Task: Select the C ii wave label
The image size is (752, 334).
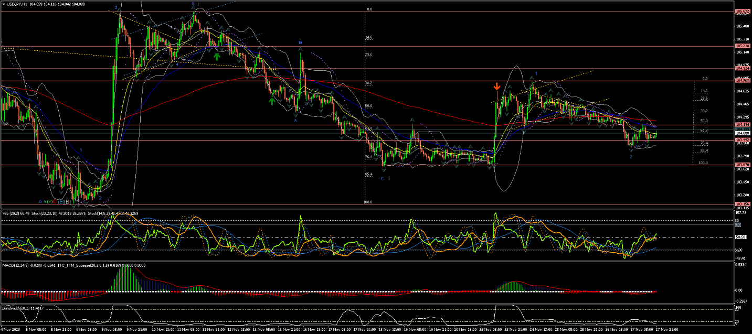Action: (385, 179)
